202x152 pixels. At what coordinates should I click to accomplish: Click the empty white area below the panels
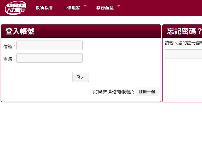coord(101,127)
